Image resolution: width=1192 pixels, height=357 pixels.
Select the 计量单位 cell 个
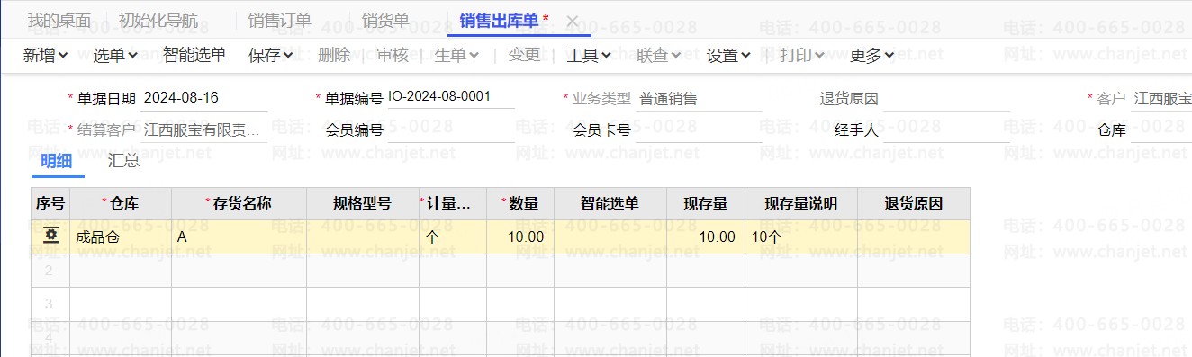pyautogui.click(x=453, y=237)
